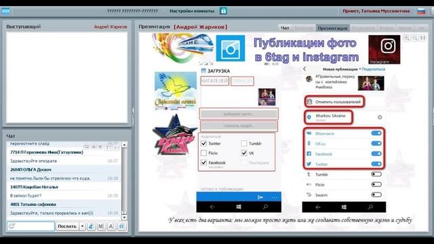Click the Послать button
The width and height of the screenshot is (434, 244).
click(x=67, y=226)
